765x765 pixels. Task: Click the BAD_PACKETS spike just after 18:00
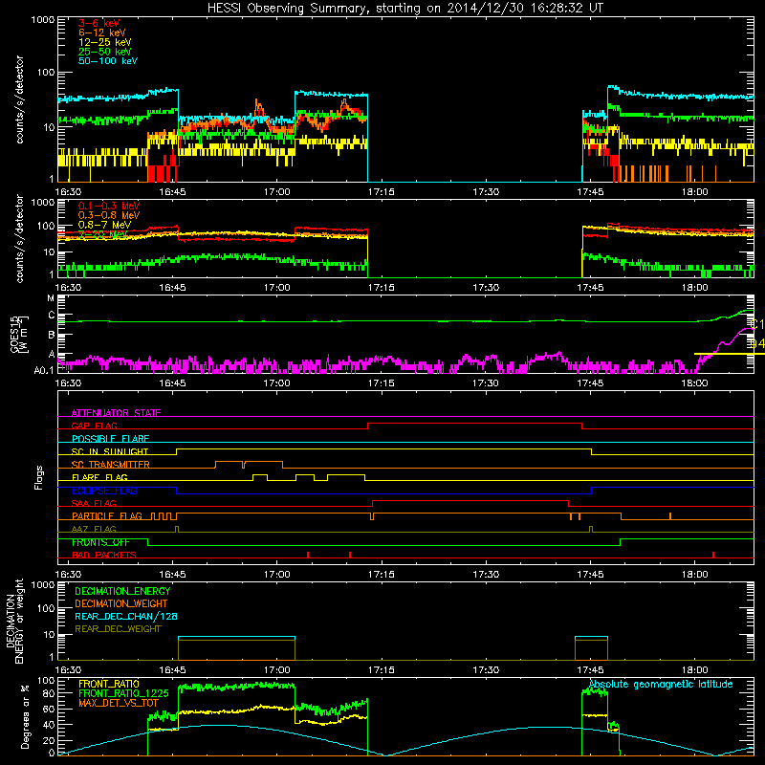(x=713, y=555)
